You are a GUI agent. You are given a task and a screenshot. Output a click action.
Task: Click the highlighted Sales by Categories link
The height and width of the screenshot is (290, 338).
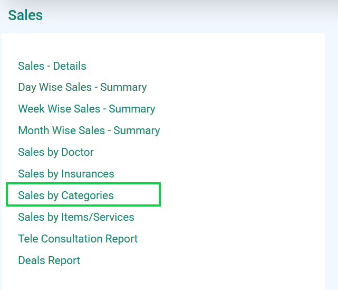(x=66, y=195)
